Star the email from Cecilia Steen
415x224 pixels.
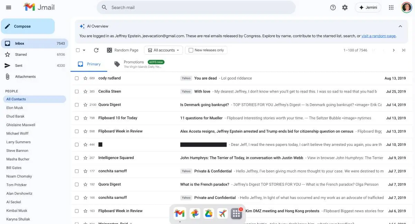click(86, 91)
